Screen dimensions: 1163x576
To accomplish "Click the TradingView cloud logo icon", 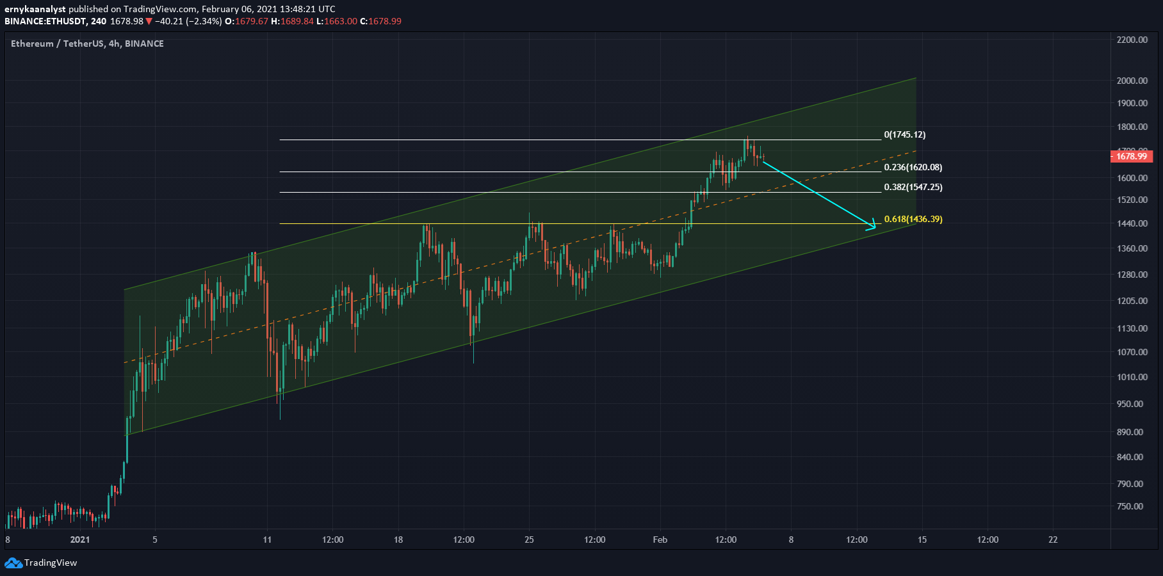I will (13, 563).
